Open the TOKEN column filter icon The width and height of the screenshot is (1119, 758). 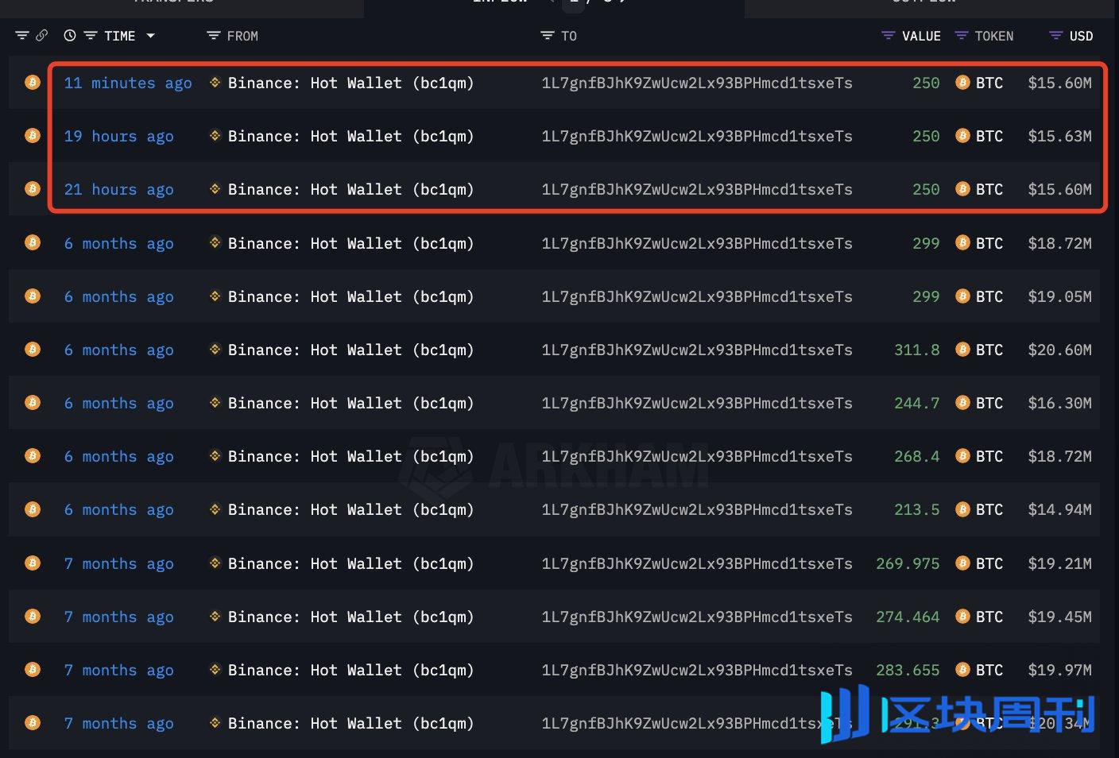click(x=962, y=36)
